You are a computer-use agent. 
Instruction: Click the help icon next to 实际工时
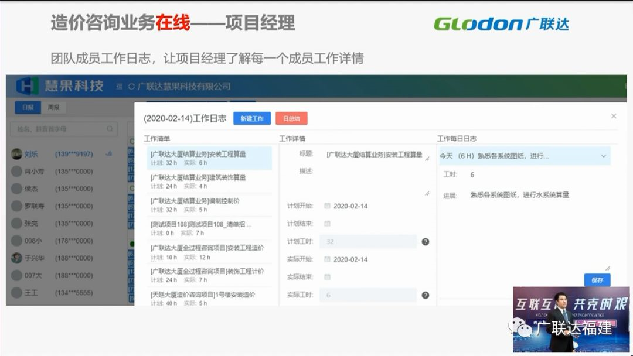coord(425,295)
